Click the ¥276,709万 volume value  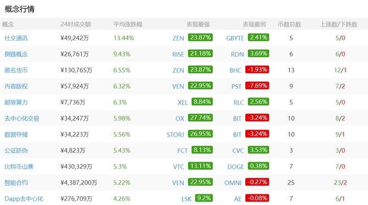tap(76, 199)
